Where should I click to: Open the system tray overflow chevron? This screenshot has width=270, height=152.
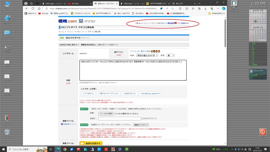click(x=232, y=149)
